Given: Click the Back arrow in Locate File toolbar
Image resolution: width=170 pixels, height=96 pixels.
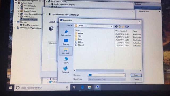Looking at the screenshot, I should tap(116, 26).
